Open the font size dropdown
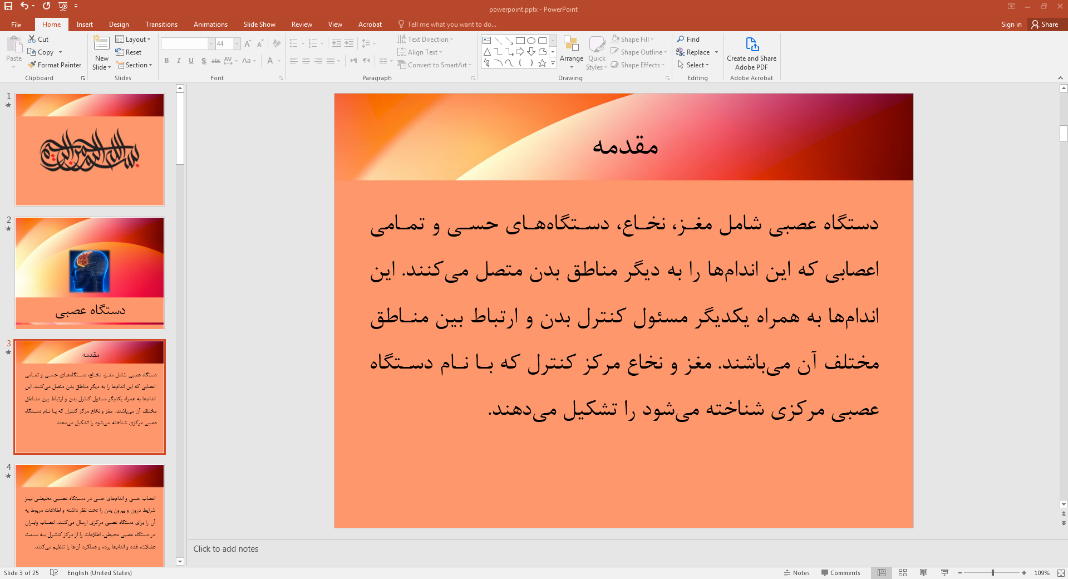The height and width of the screenshot is (579, 1068). point(237,44)
